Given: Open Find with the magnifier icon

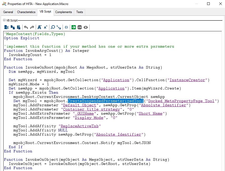Looking at the screenshot, I should (53, 27).
